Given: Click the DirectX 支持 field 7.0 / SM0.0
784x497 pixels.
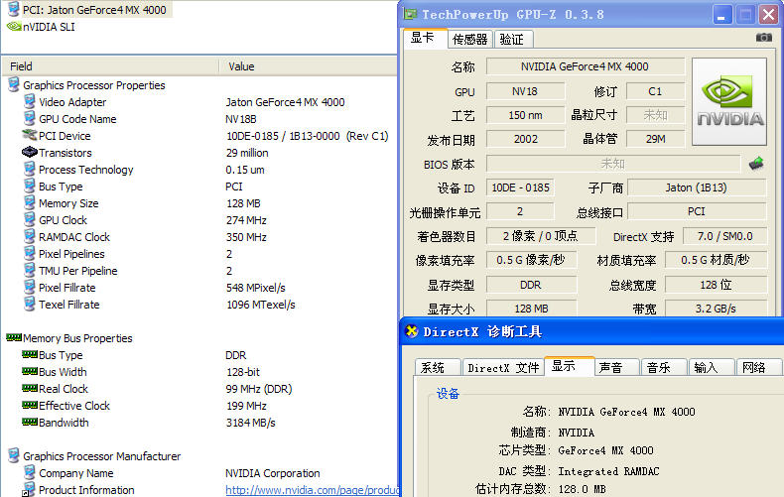Looking at the screenshot, I should [x=724, y=236].
